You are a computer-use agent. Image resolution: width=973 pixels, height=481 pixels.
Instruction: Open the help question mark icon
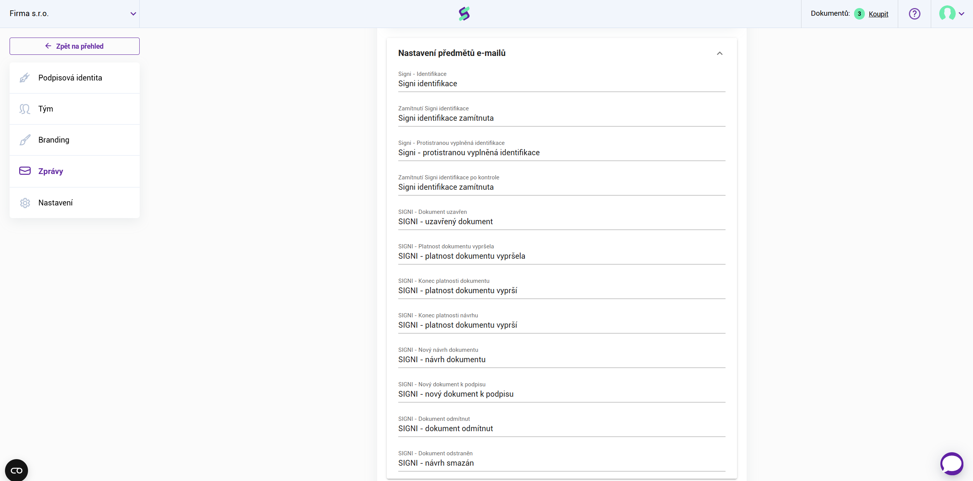[914, 14]
